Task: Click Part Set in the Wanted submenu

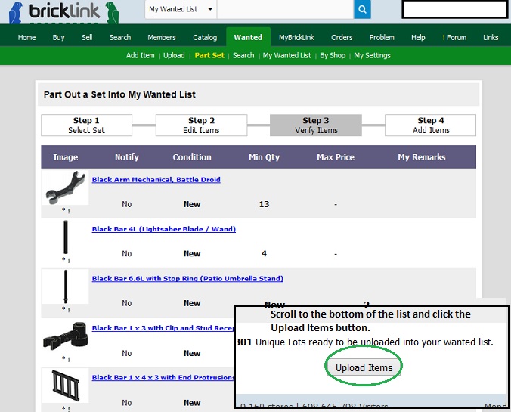Action: click(x=209, y=55)
